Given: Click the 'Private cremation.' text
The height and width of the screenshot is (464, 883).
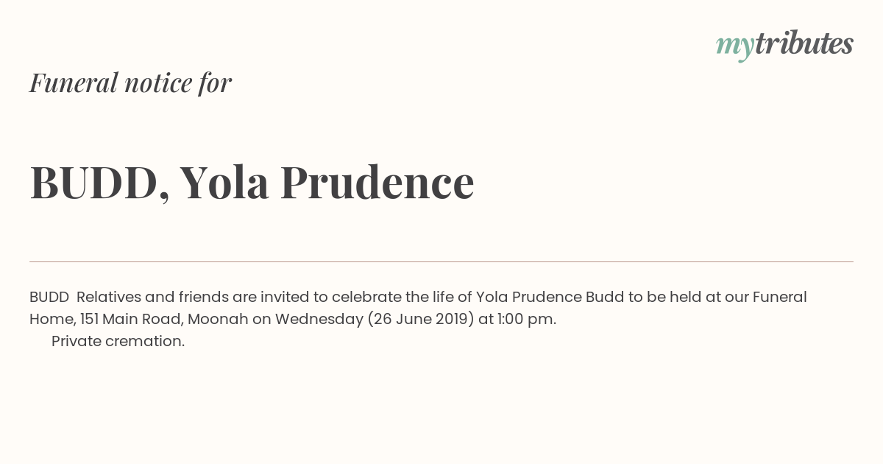Looking at the screenshot, I should click(x=118, y=341).
